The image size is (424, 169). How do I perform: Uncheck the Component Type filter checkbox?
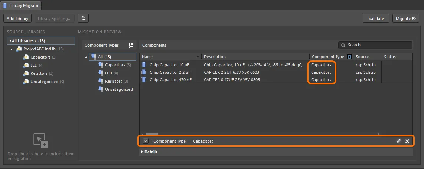[146, 141]
